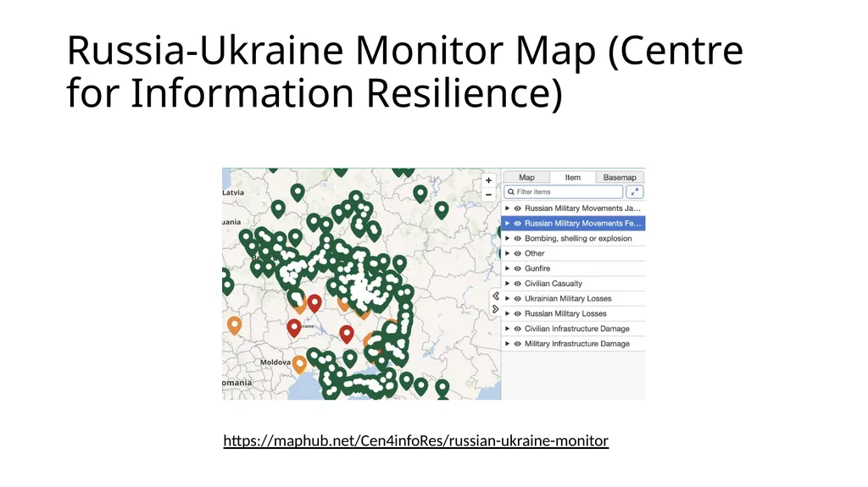
Task: Select Bombing, shelling or explosion label
Action: [x=578, y=239]
